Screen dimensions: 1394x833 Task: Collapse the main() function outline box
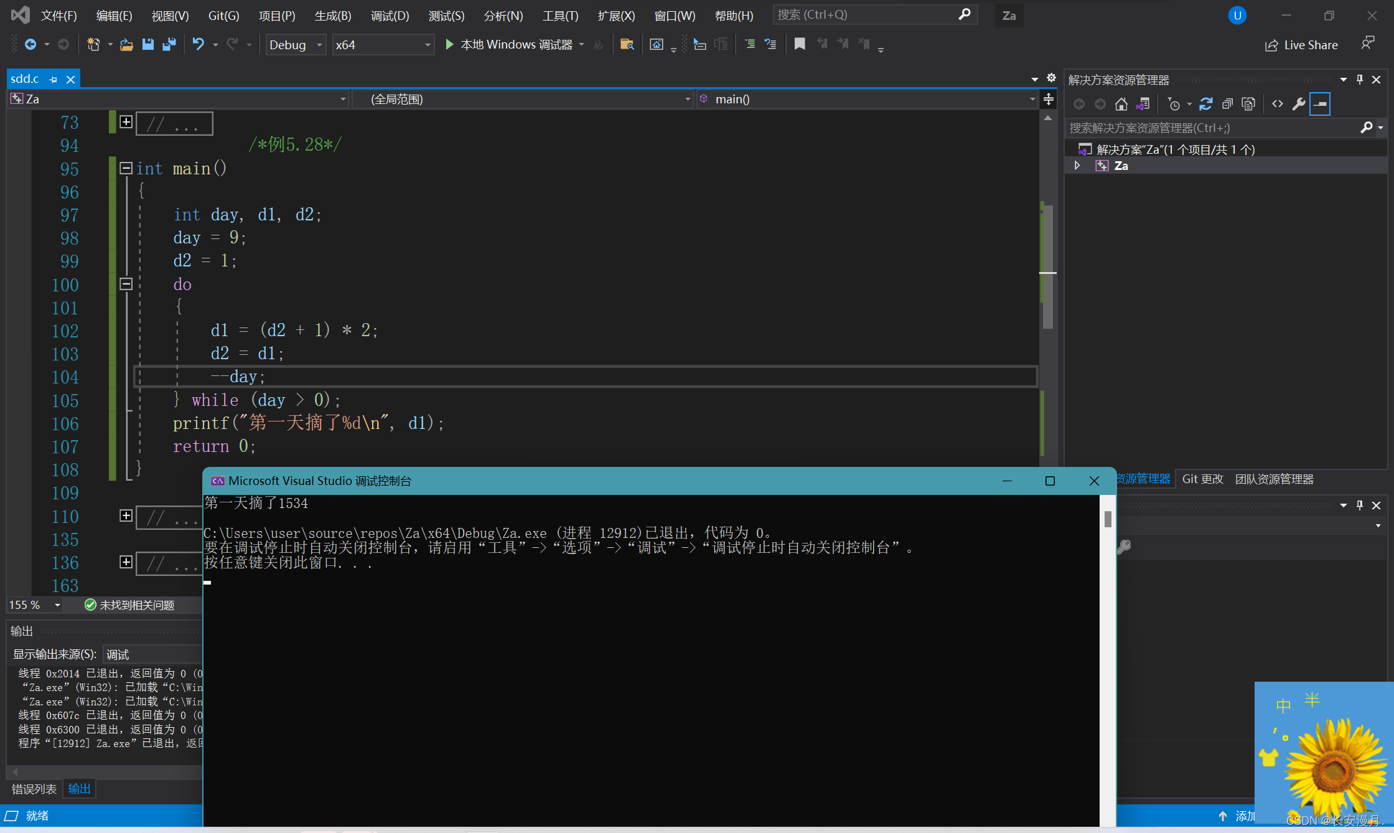coord(126,168)
